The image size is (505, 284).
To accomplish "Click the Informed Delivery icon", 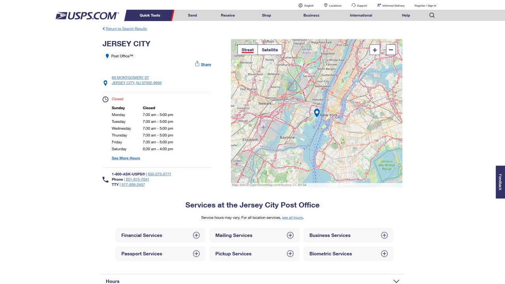I will tap(379, 6).
